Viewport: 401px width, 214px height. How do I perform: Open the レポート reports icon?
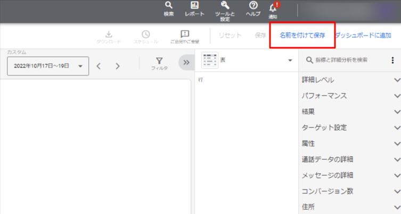194,6
